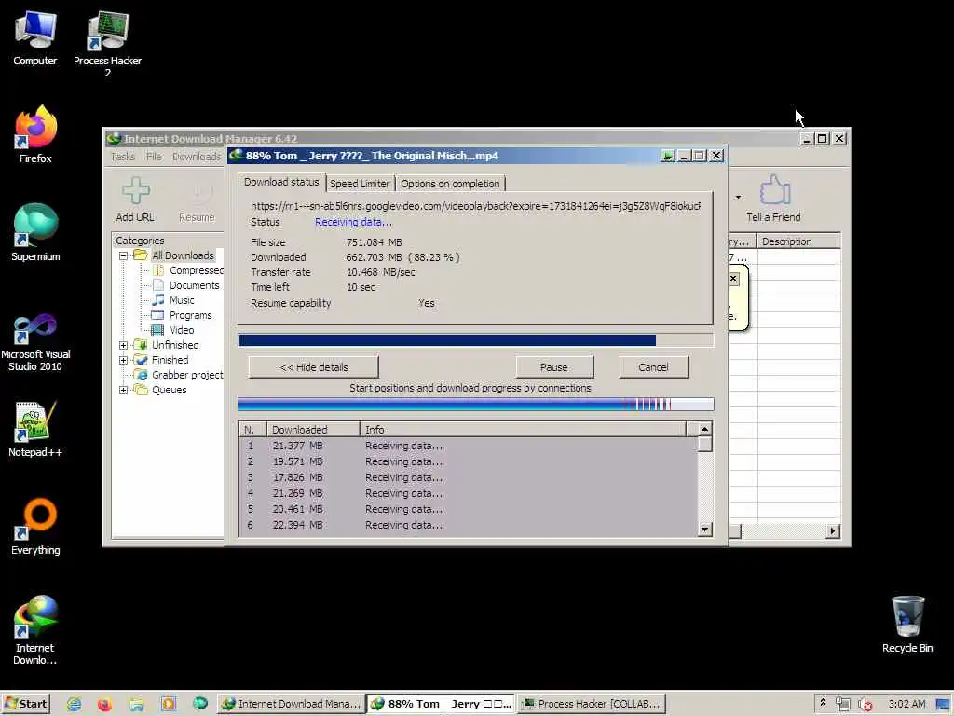Image resolution: width=954 pixels, height=716 pixels.
Task: Click the Description column header in IDM
Action: (798, 241)
